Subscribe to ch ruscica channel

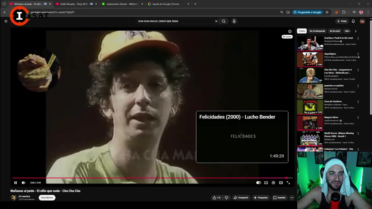point(47,198)
